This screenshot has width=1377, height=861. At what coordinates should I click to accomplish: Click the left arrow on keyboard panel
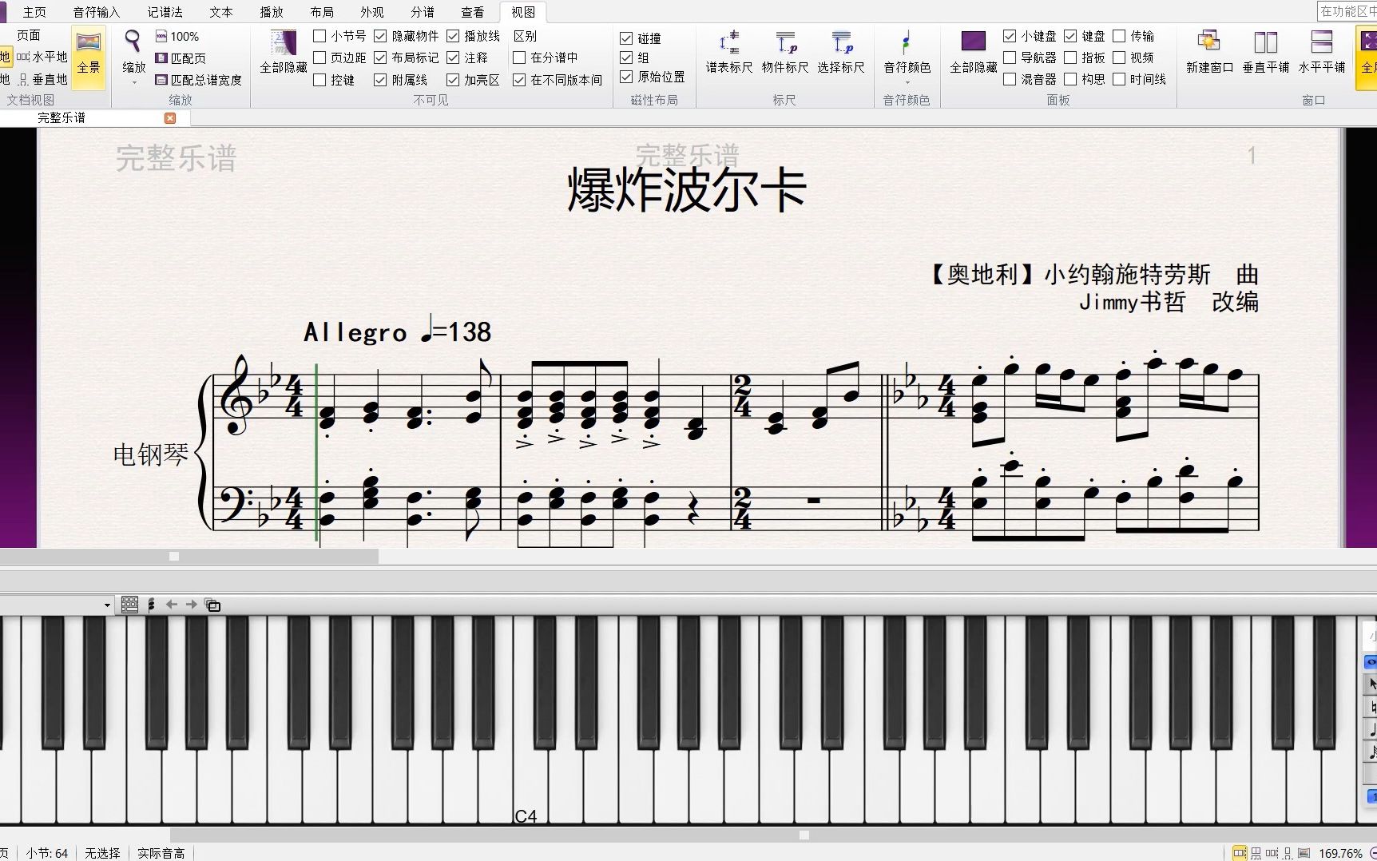pyautogui.click(x=171, y=605)
